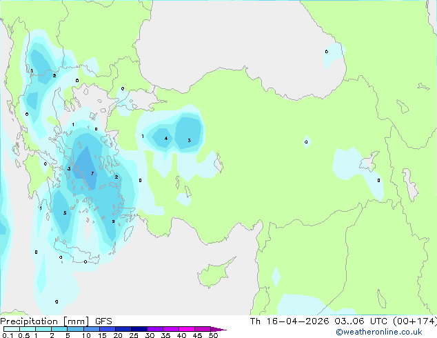Viewport: 437px width, 338px height.
Task: Click the '4' precipitation value on the map
Action: coord(166,139)
